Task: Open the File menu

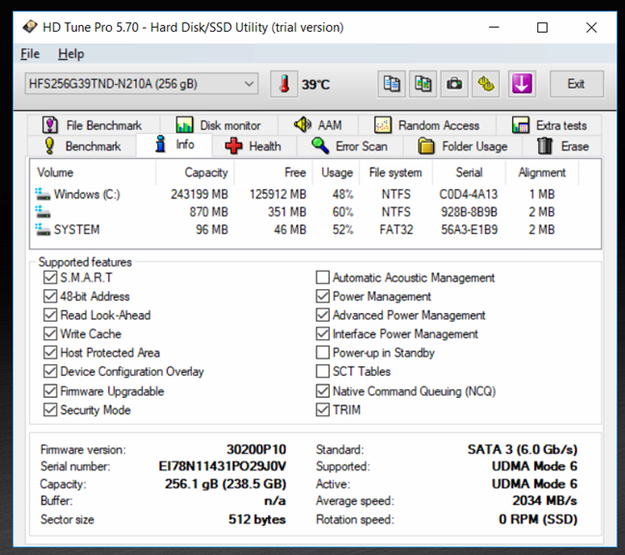Action: 30,54
